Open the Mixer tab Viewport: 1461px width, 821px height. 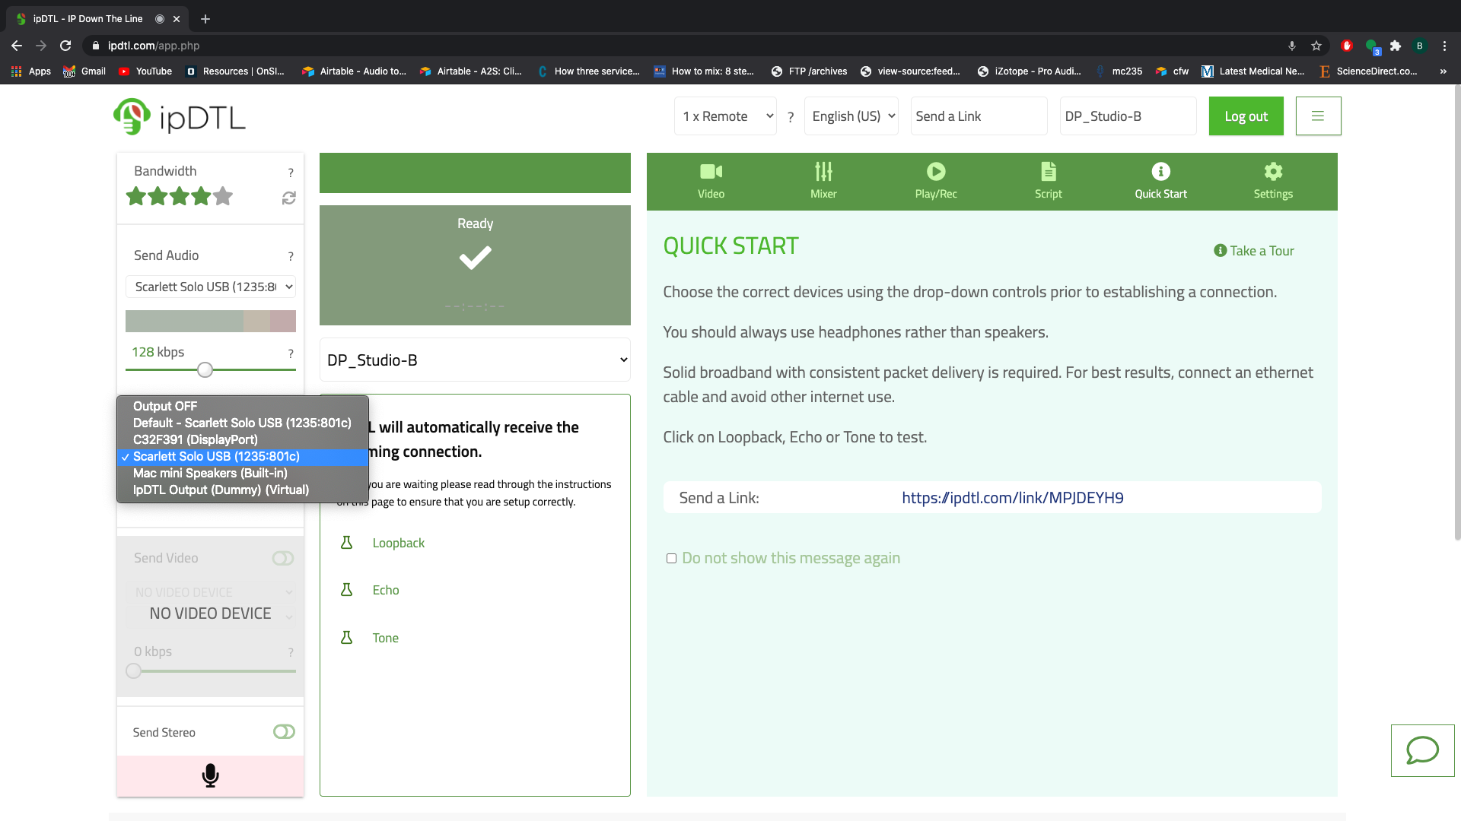[823, 182]
